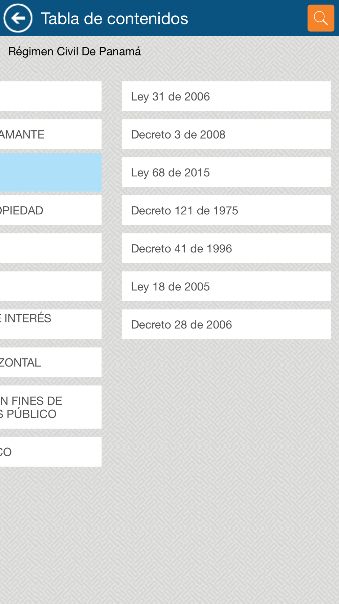339x604 pixels.
Task: Choose the blank category beside Ley 18
Action: (x=51, y=286)
